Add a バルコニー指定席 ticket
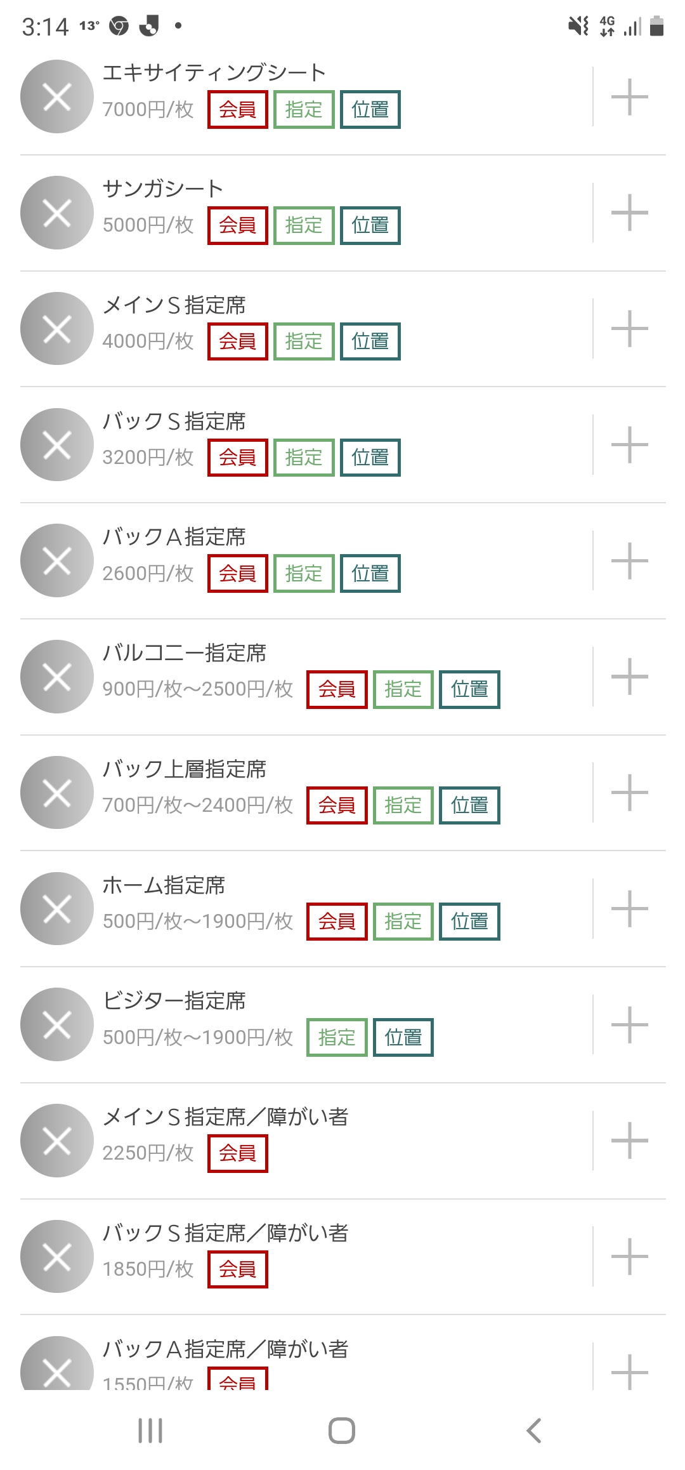This screenshot has height=1470, width=685. (x=629, y=677)
